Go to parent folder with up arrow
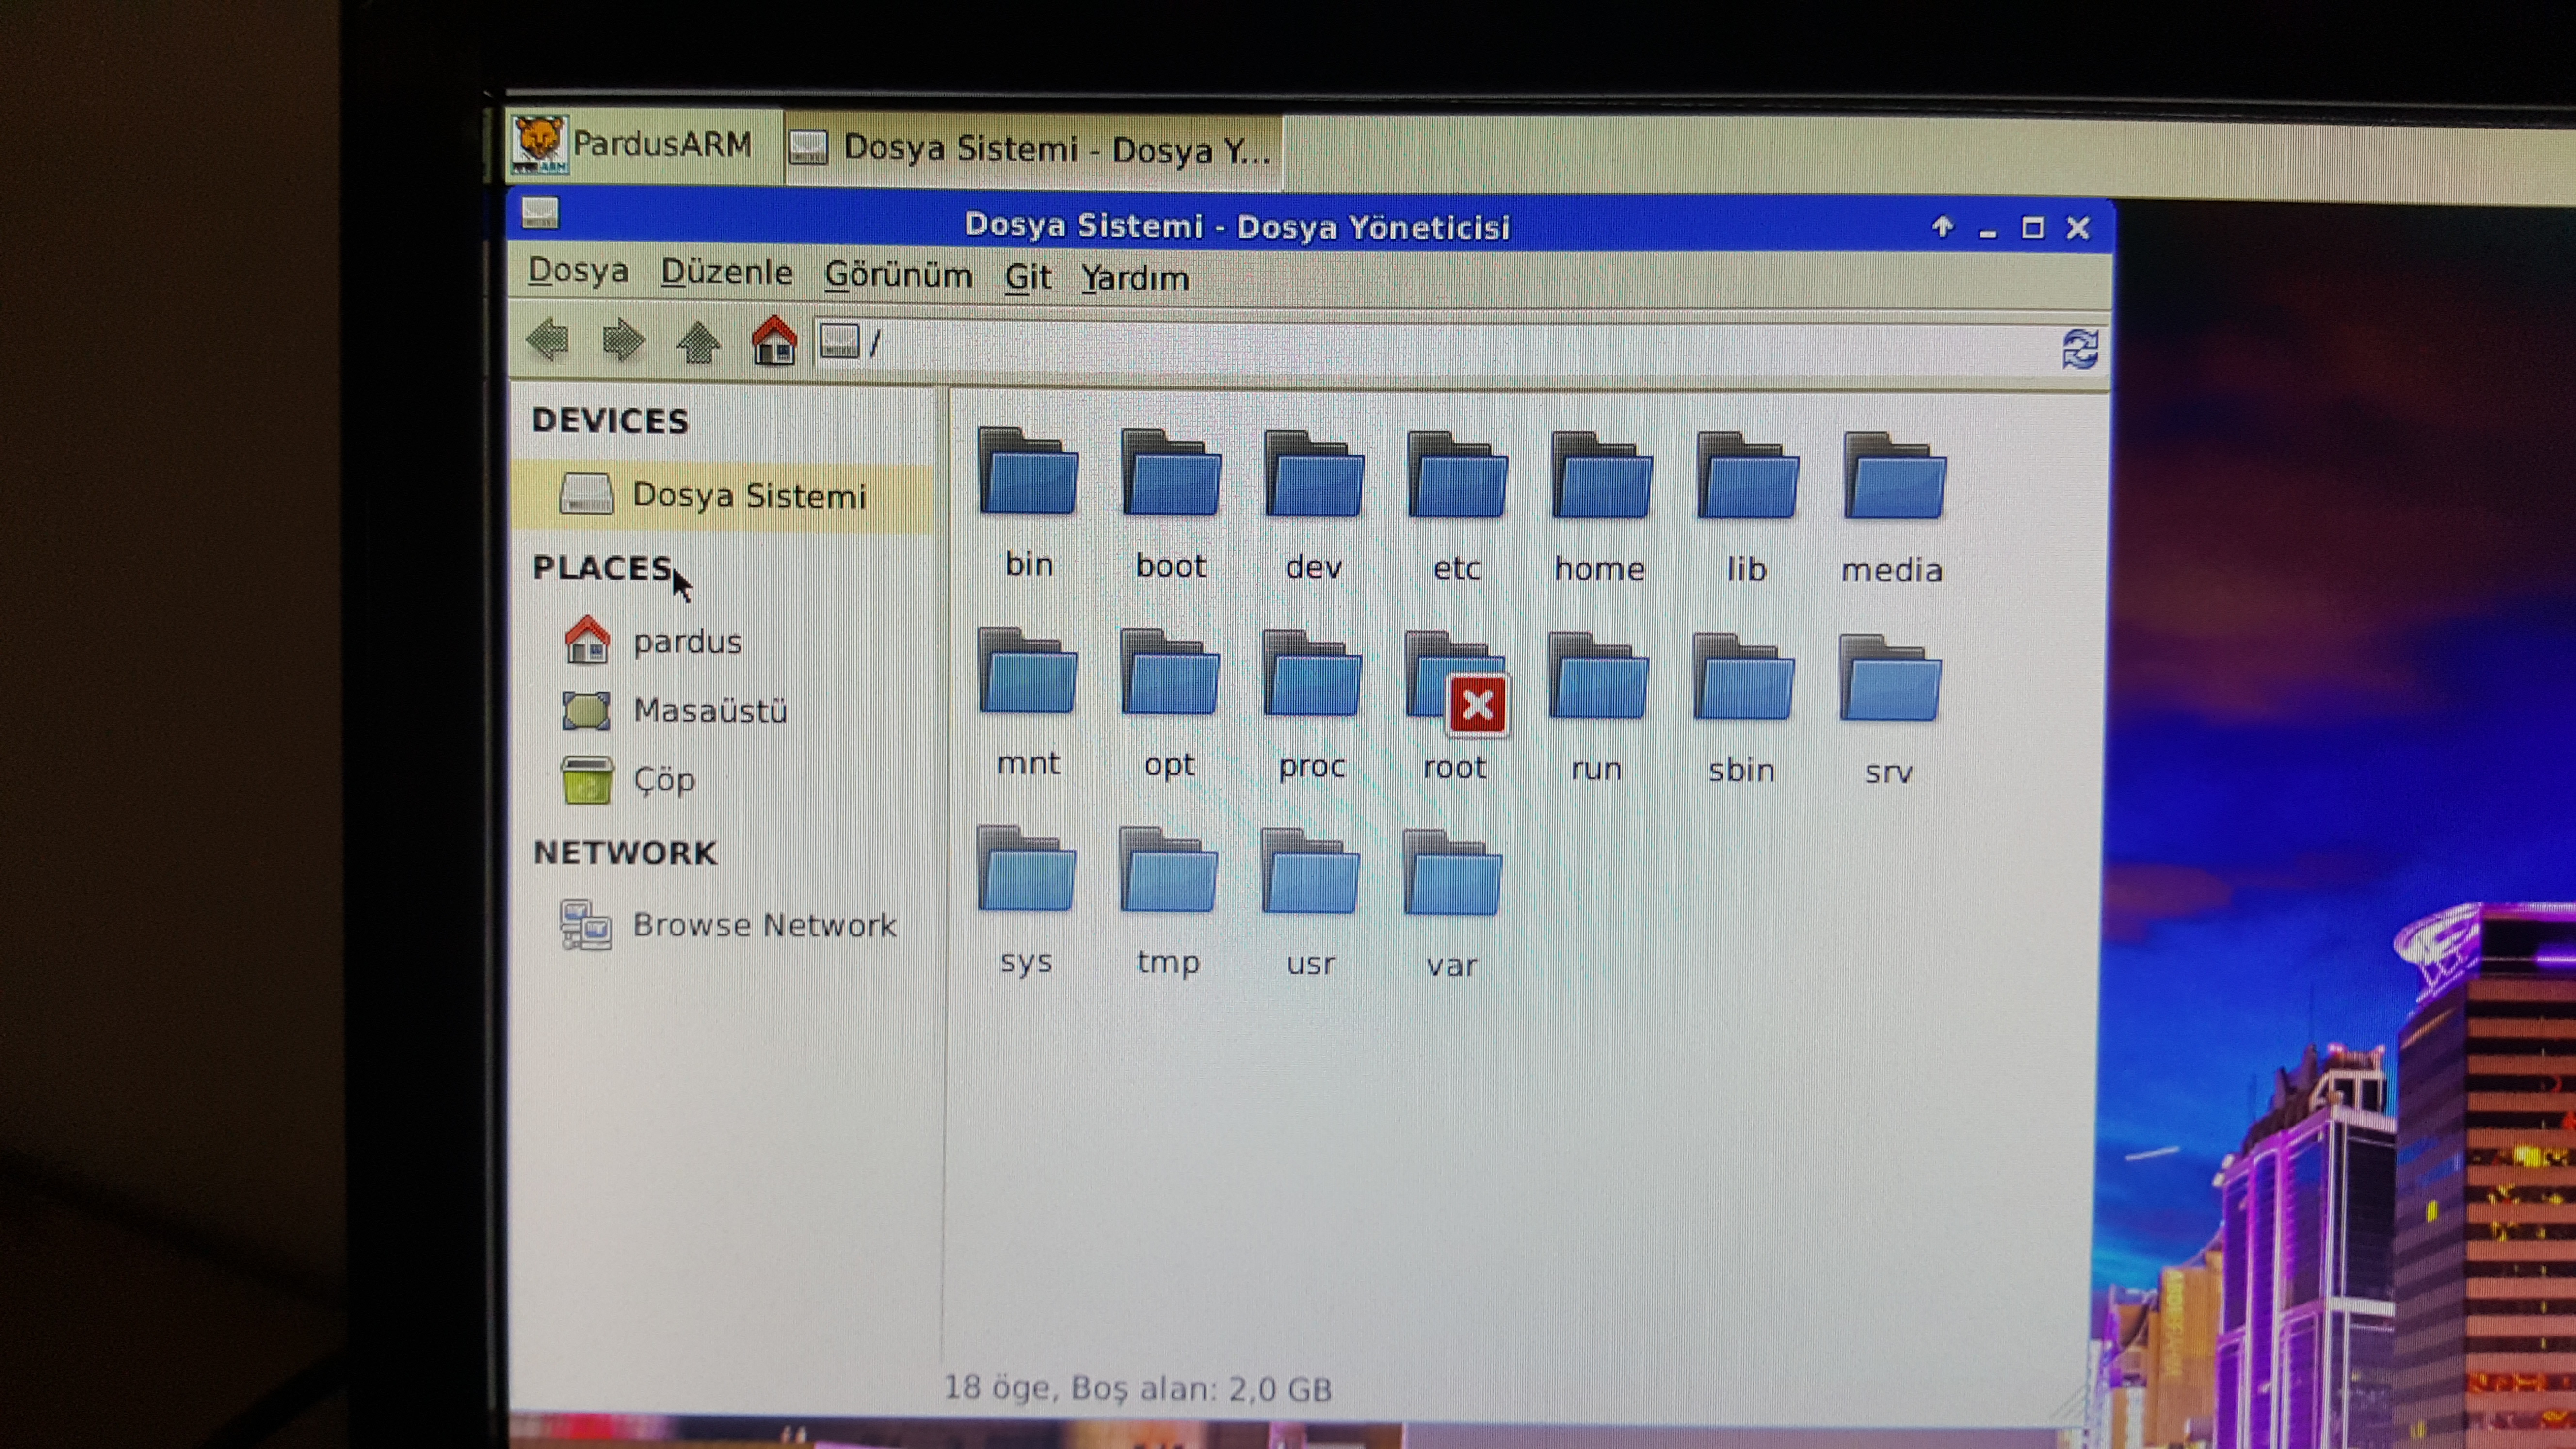The height and width of the screenshot is (1449, 2576). pyautogui.click(x=698, y=343)
